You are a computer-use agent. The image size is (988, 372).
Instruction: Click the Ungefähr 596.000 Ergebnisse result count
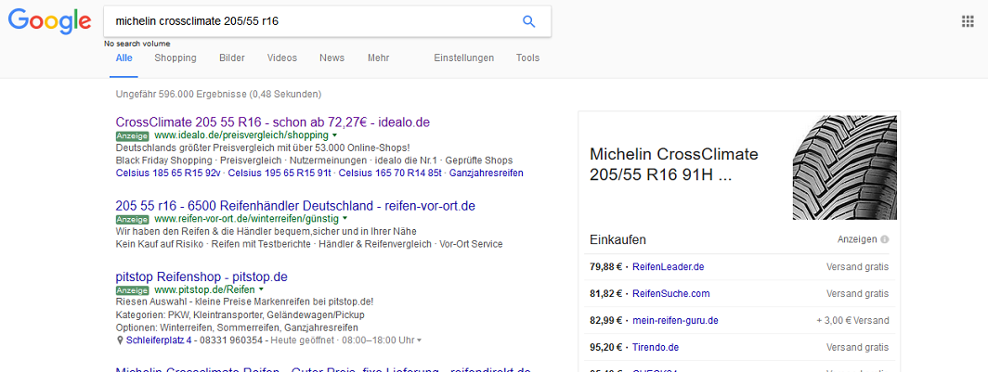coord(218,95)
